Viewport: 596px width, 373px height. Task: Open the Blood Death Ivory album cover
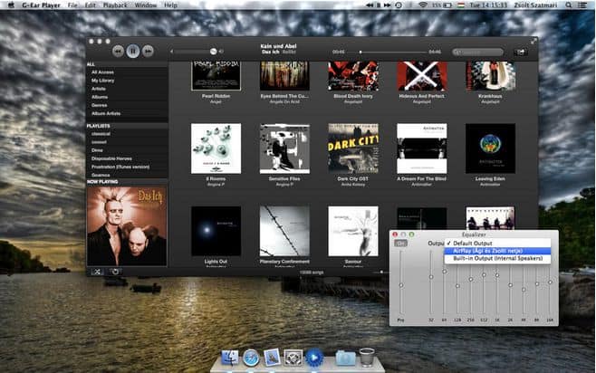pyautogui.click(x=353, y=75)
